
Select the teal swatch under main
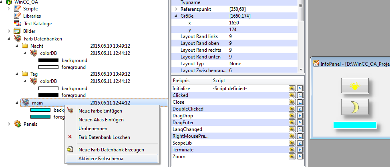40,117
